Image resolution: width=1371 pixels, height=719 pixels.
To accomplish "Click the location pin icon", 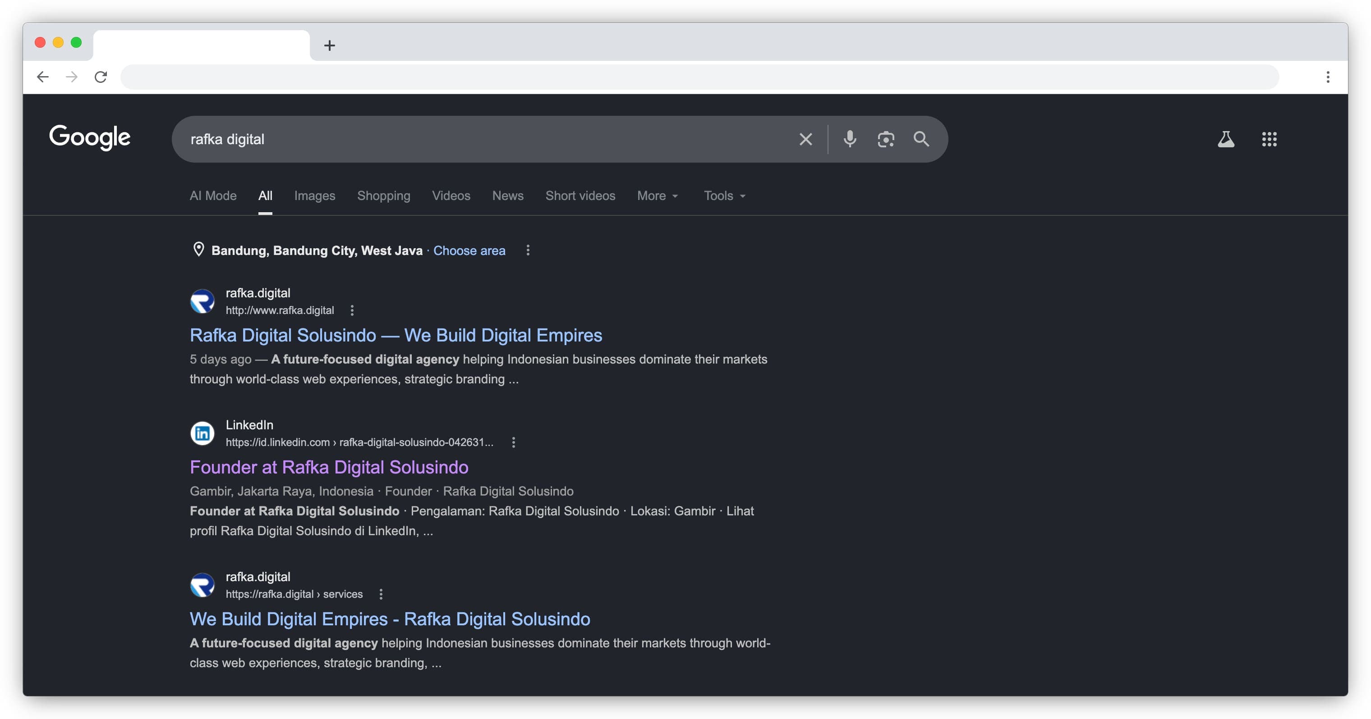I will [198, 250].
